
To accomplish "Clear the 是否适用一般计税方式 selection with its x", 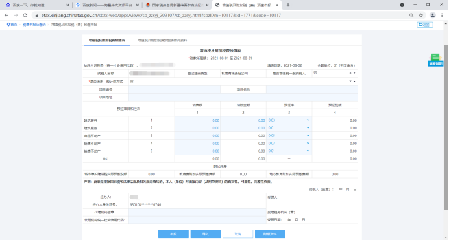I will [x=350, y=82].
